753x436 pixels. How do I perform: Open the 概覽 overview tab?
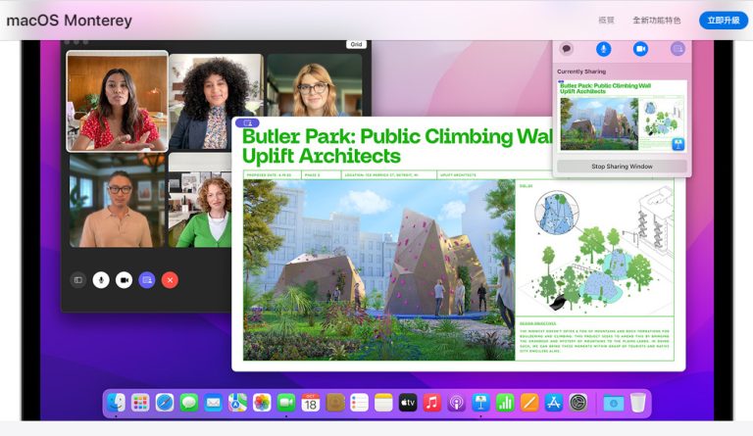(607, 21)
